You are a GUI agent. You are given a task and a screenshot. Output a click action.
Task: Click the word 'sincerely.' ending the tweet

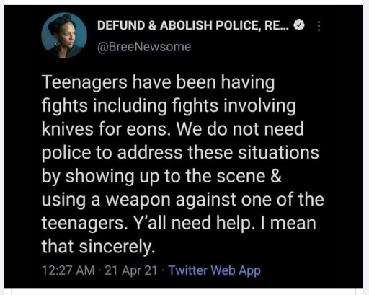(117, 247)
